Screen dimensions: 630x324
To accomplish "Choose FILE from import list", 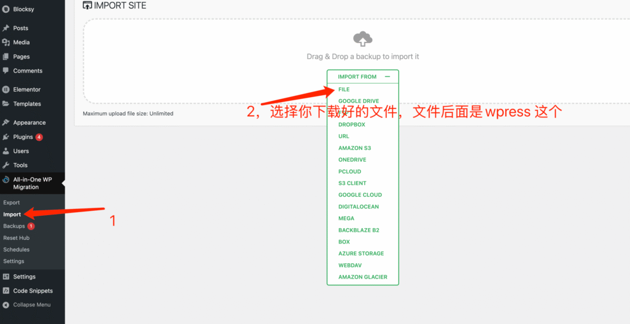I will pos(344,89).
